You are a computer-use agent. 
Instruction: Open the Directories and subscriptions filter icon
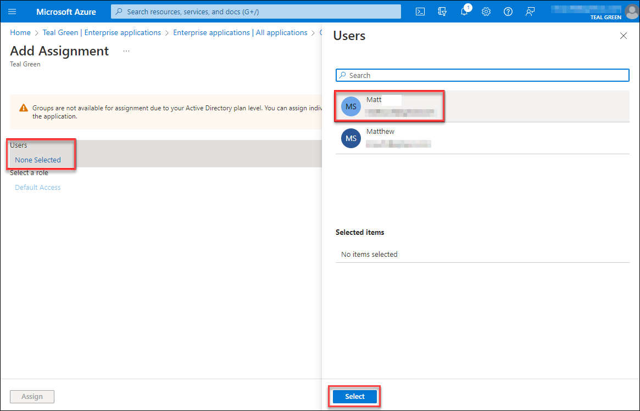442,12
